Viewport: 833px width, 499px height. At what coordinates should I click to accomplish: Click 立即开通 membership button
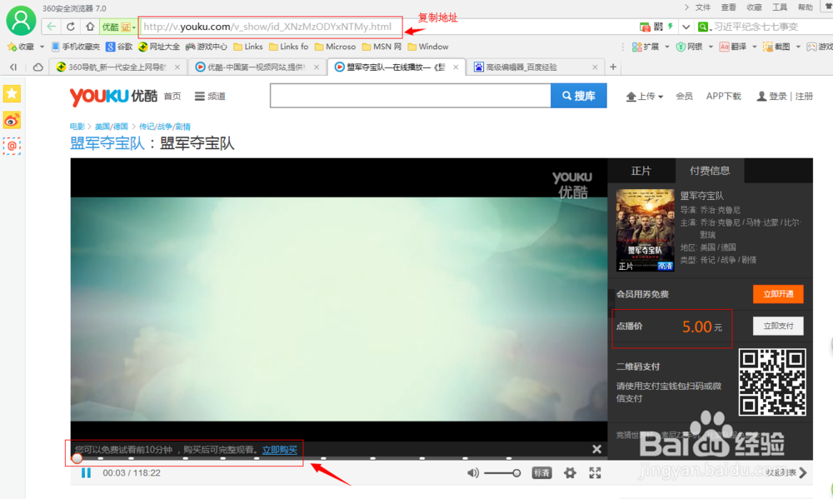(778, 294)
